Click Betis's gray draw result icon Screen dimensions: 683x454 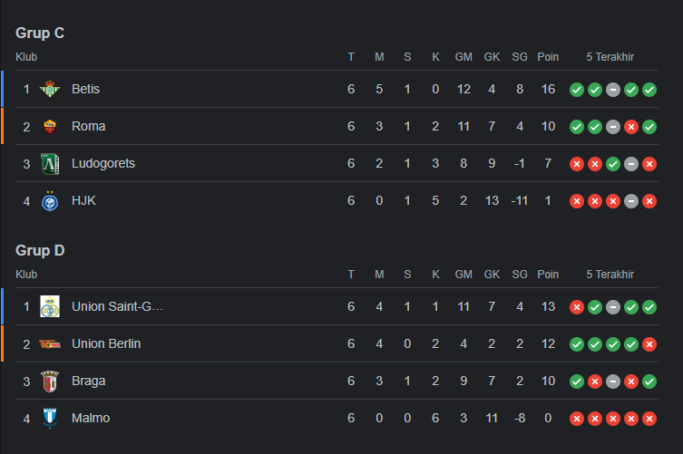tap(613, 90)
